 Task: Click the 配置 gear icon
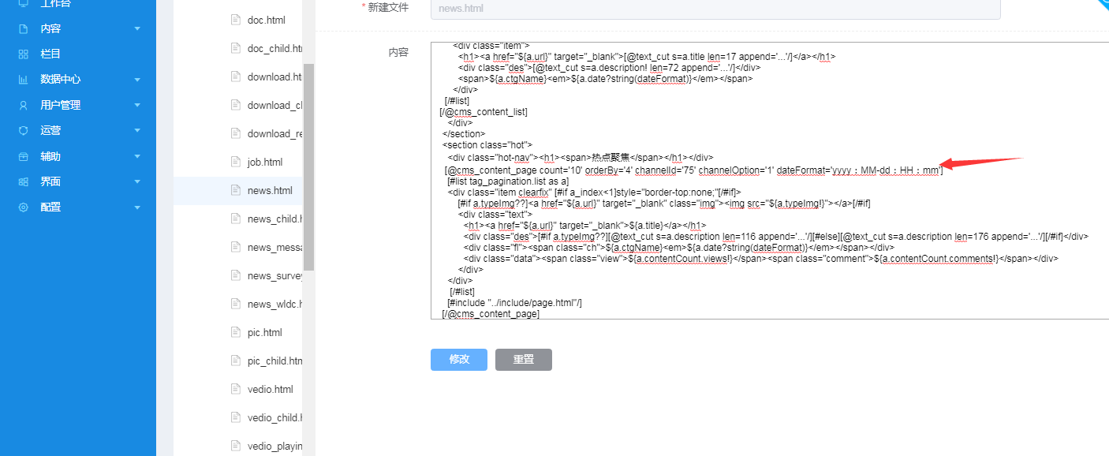pyautogui.click(x=24, y=207)
